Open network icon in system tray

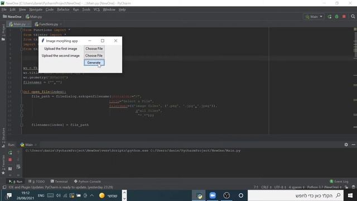click(65, 195)
